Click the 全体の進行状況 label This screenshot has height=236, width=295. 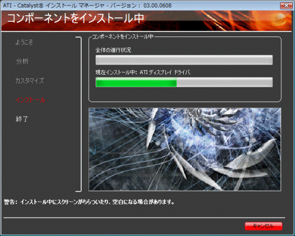point(113,50)
